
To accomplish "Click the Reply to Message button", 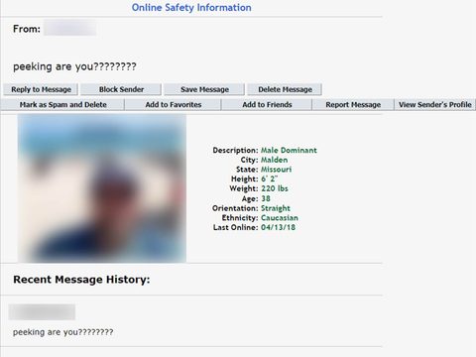I will click(x=41, y=89).
